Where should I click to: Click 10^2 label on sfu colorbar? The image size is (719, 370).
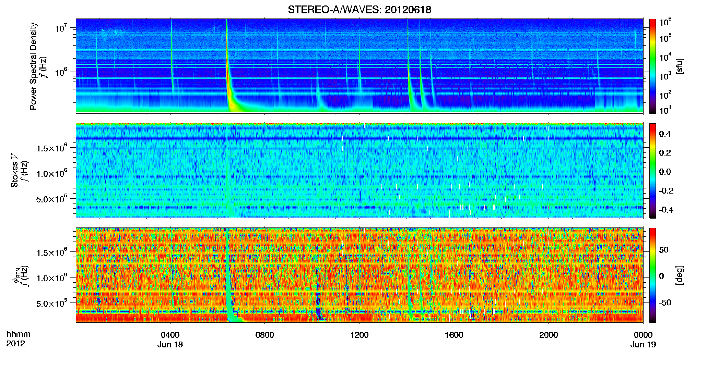(665, 95)
